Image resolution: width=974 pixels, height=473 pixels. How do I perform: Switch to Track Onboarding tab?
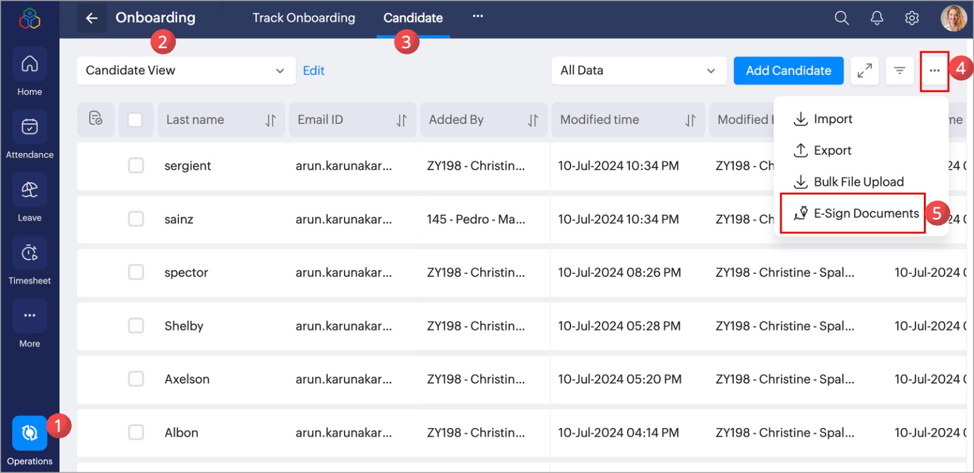pos(303,18)
